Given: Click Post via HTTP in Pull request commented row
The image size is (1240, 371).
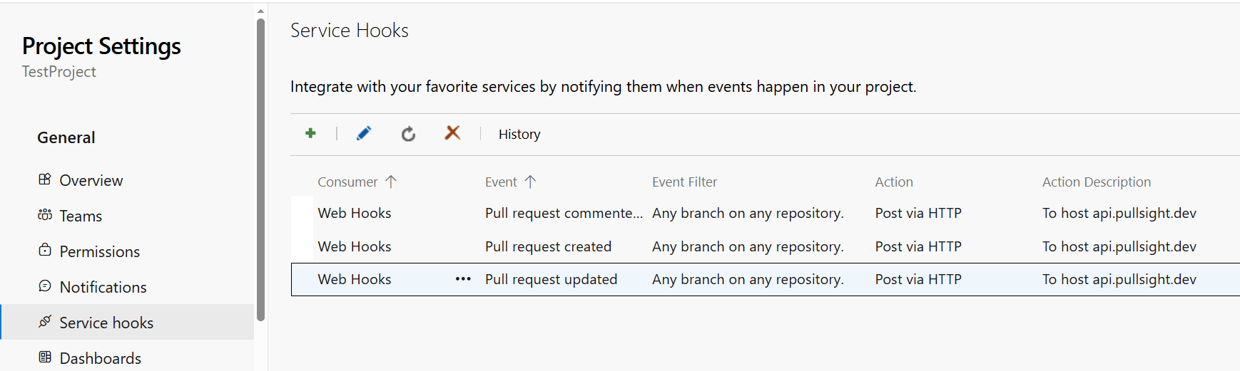Looking at the screenshot, I should (x=918, y=213).
